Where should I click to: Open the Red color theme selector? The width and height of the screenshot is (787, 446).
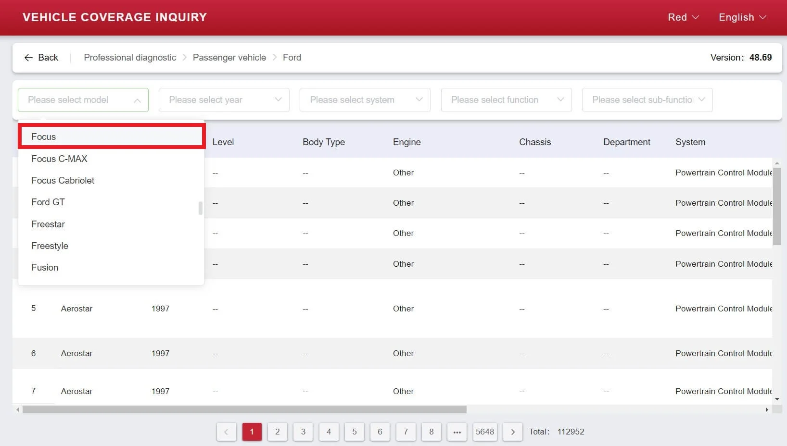[683, 17]
